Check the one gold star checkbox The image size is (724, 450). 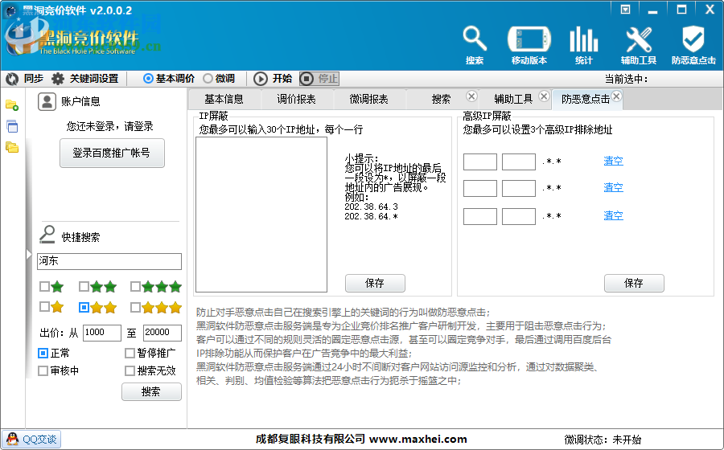click(x=44, y=307)
